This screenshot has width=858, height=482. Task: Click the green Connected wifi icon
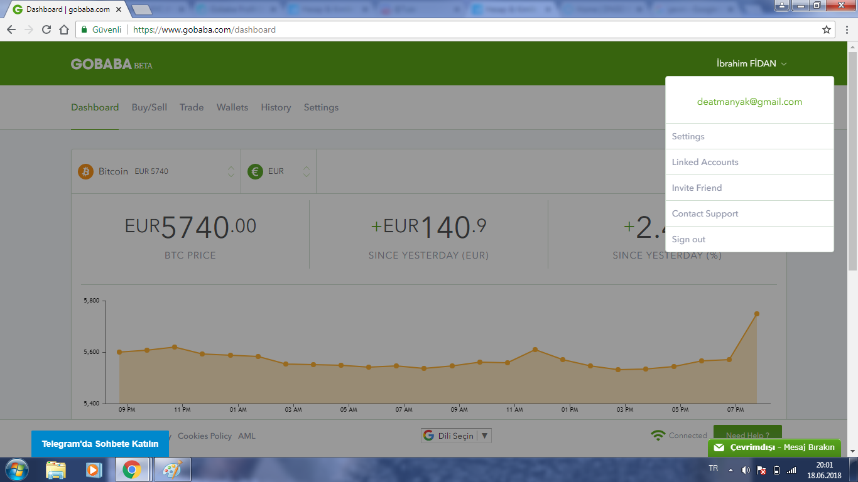658,436
